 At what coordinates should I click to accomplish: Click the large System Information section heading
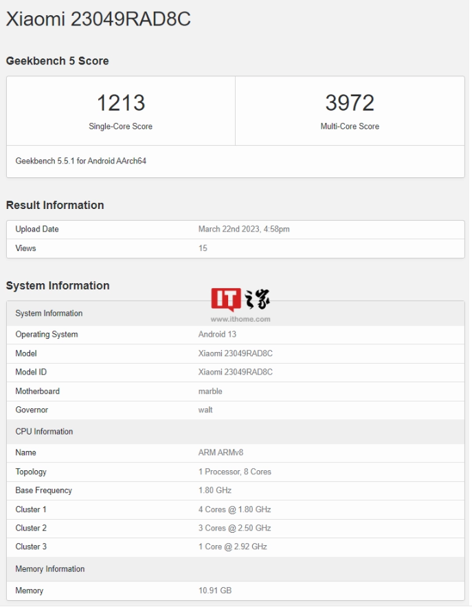[x=58, y=286]
